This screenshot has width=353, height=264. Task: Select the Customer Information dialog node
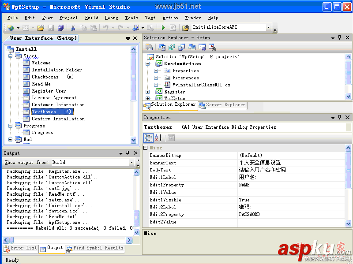58,104
